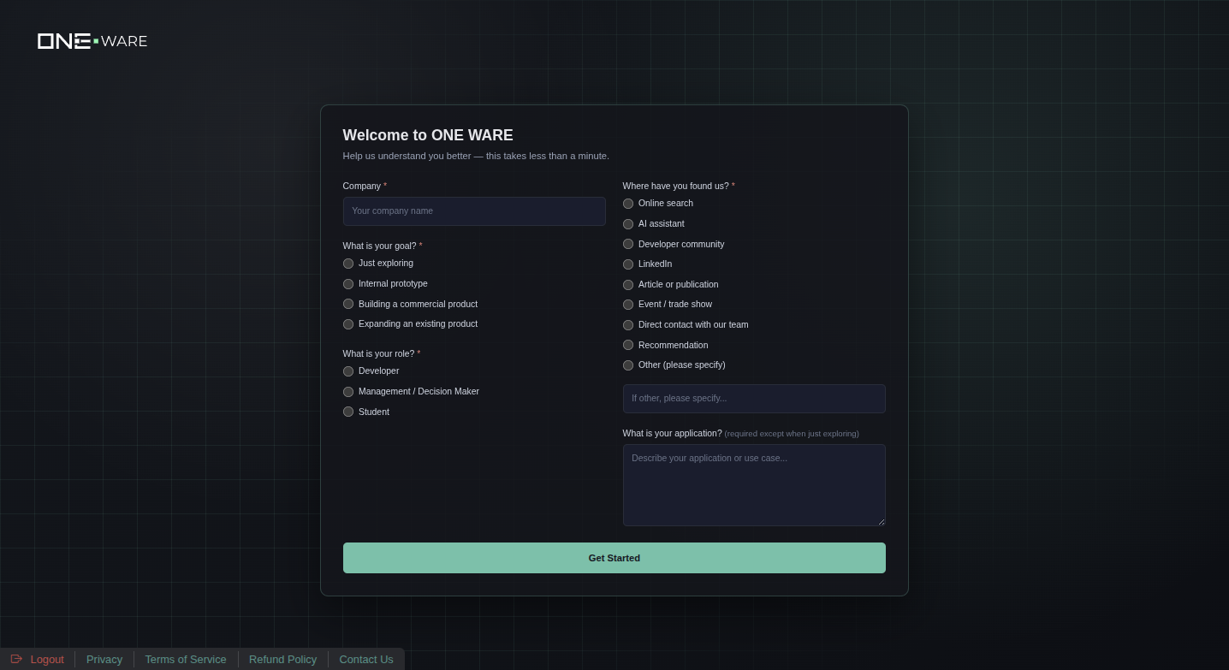
Task: Choose "Building a commercial product"
Action: (x=348, y=304)
